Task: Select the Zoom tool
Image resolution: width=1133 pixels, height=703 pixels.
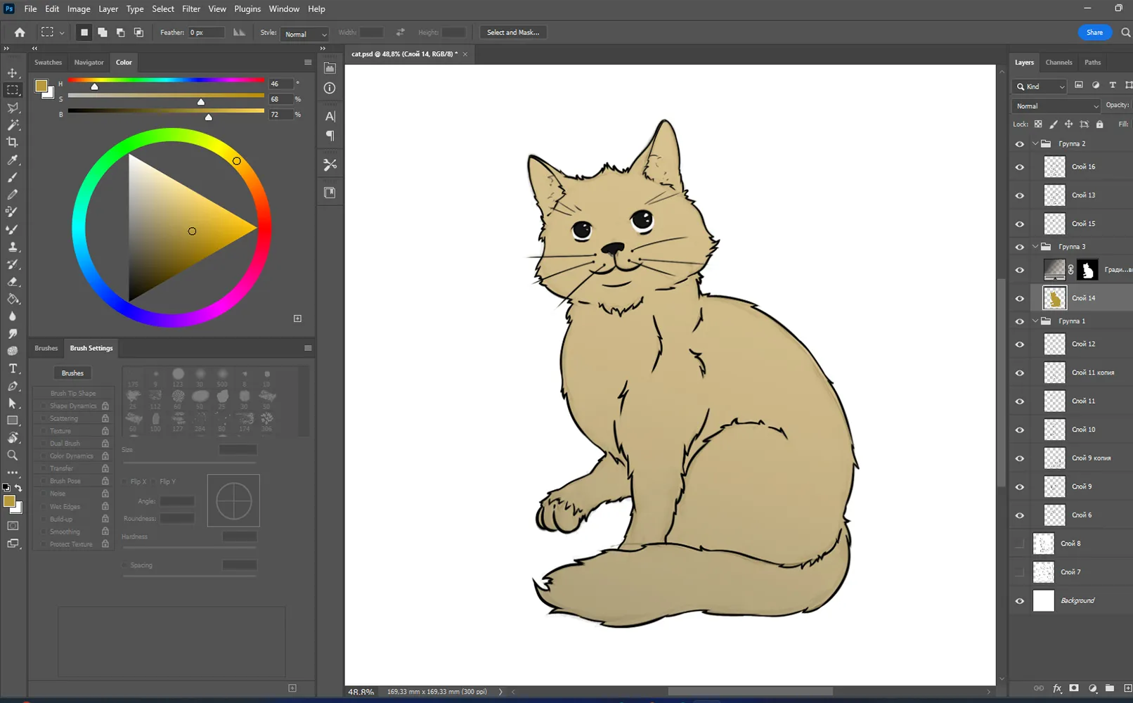Action: (x=13, y=456)
